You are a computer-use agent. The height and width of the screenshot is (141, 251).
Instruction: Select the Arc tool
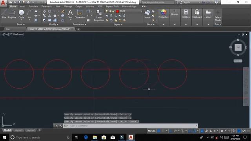point(30,14)
